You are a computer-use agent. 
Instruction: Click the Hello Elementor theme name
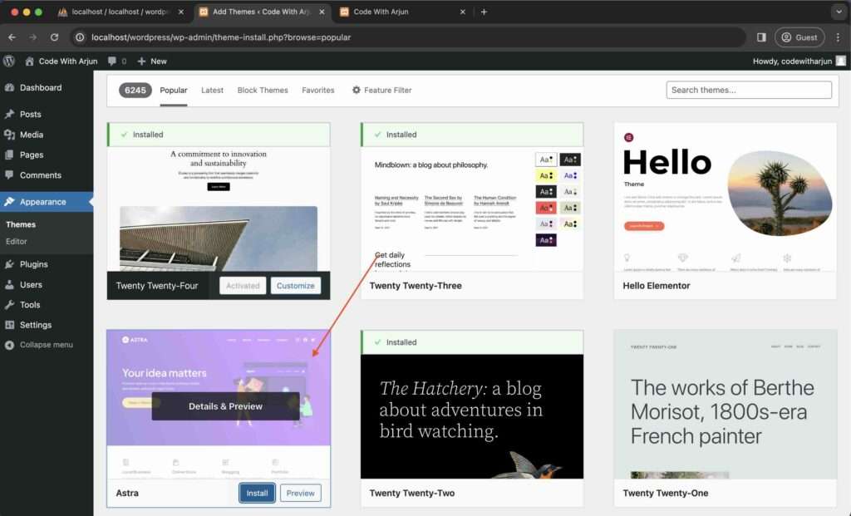(x=657, y=286)
